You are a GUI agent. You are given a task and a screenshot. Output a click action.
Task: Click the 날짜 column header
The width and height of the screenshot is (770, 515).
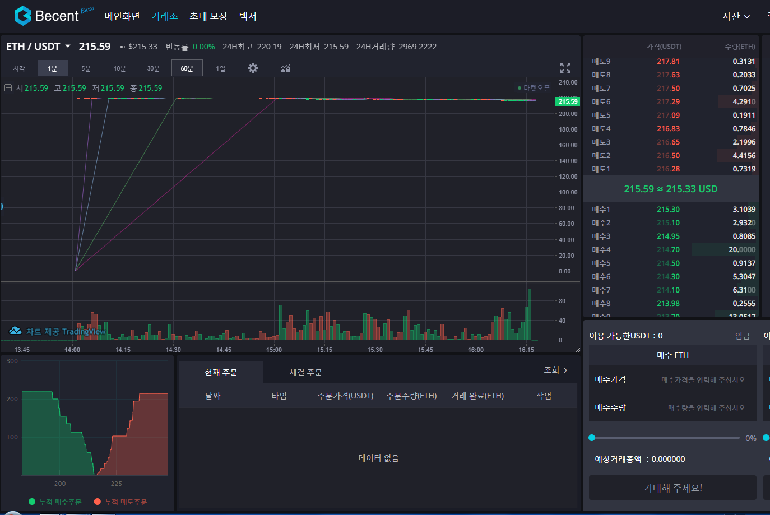[213, 396]
